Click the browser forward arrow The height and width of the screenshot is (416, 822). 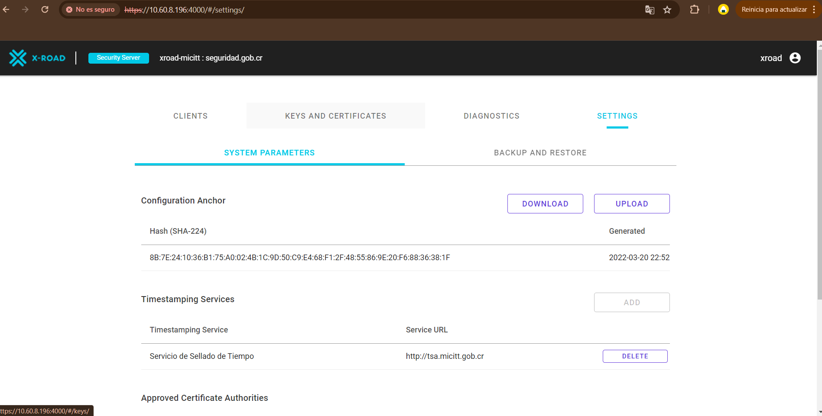(x=25, y=10)
